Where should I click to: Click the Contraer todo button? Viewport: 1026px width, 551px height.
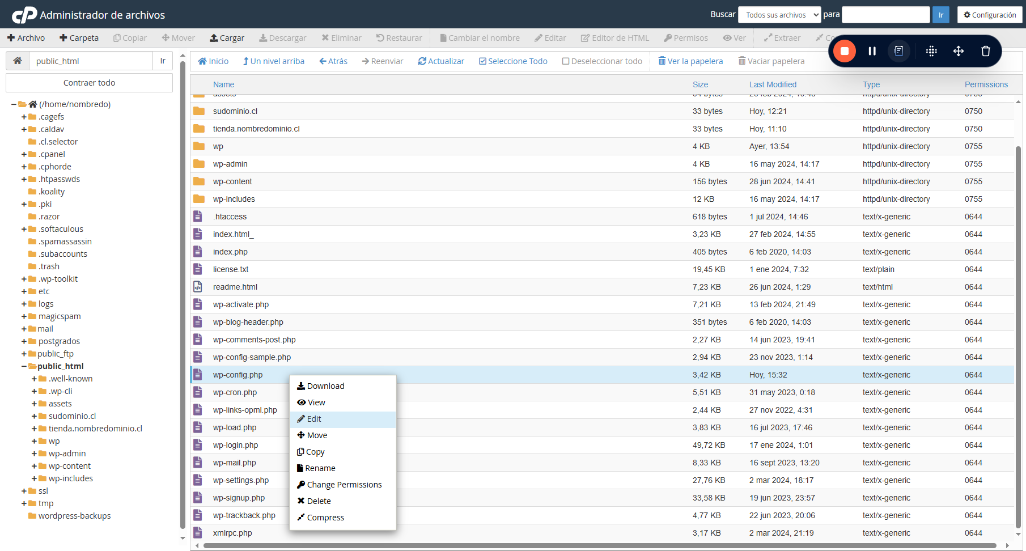coord(89,83)
